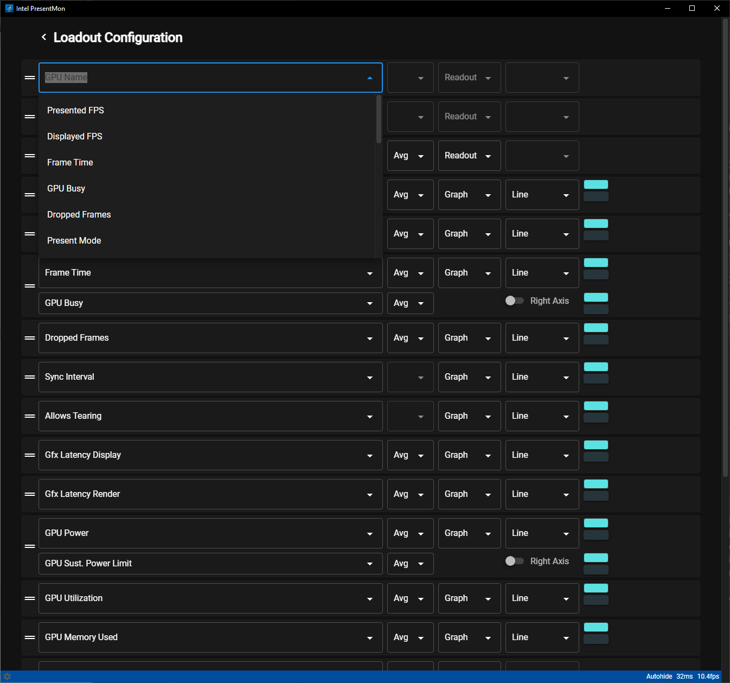Open Line style dropdown for Gfx Latency Render
The width and height of the screenshot is (730, 683).
click(542, 494)
